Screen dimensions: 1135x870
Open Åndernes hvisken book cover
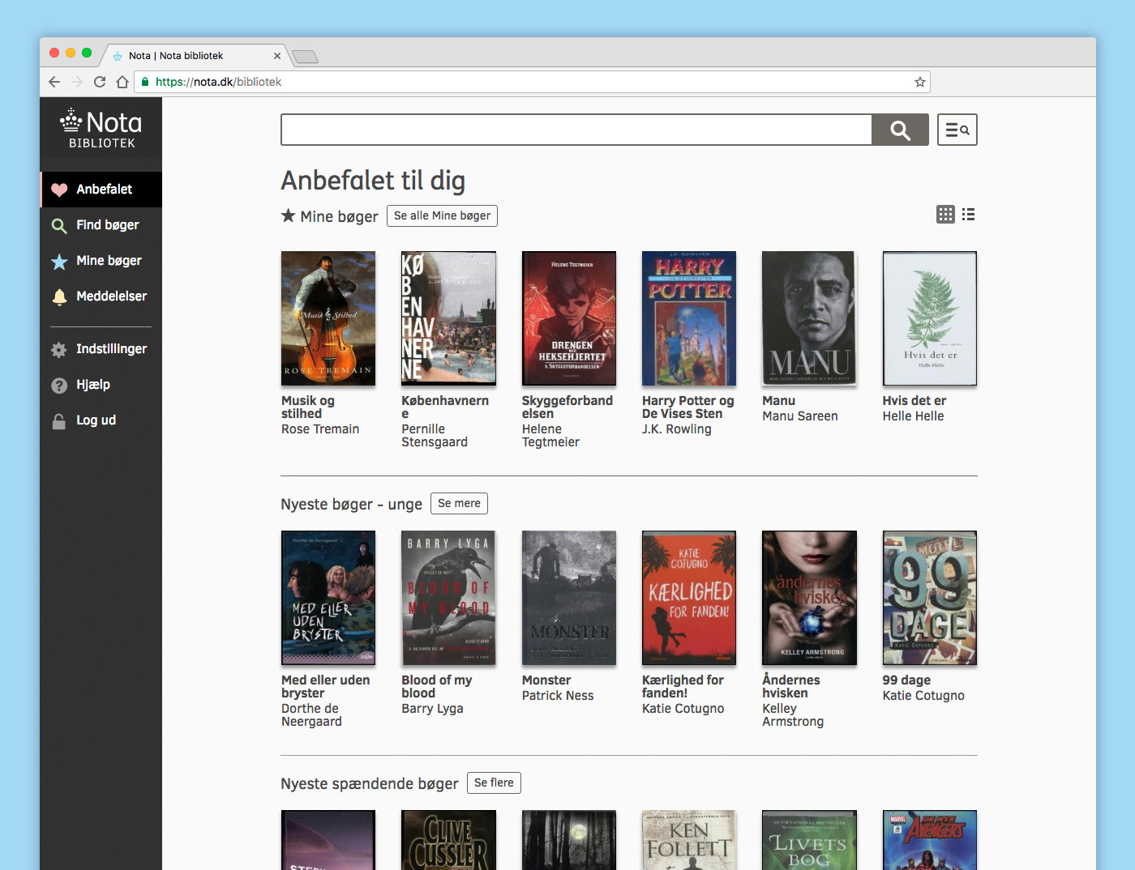point(809,598)
